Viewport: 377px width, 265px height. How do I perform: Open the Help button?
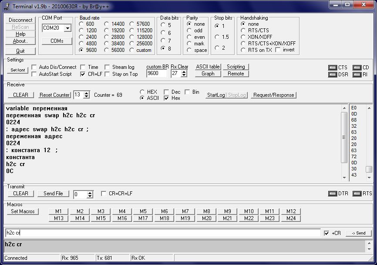(x=20, y=34)
